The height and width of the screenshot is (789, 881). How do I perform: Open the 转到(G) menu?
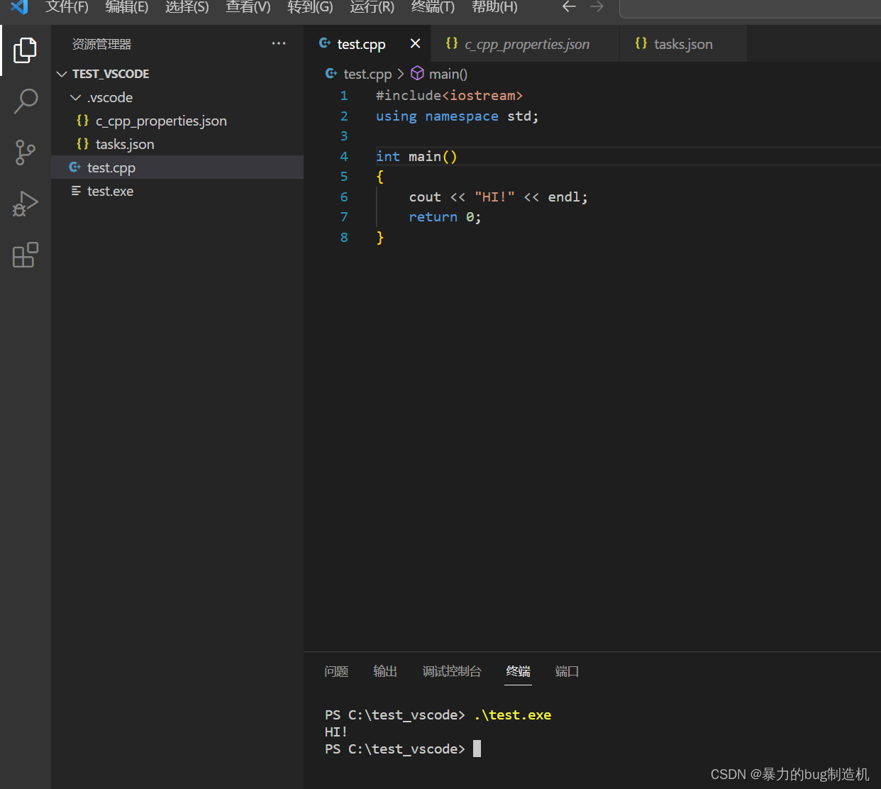coord(310,7)
